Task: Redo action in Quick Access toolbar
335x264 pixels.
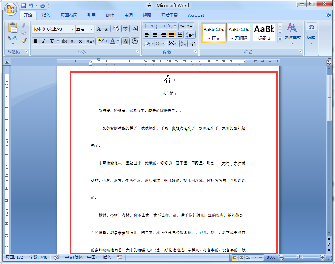Action: [42, 6]
